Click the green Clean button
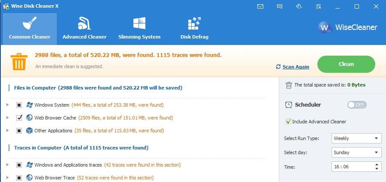386x182 pixels. [x=346, y=64]
